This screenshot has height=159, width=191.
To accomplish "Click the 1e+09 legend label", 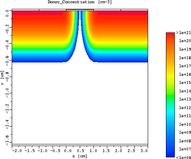I will tap(185, 133).
